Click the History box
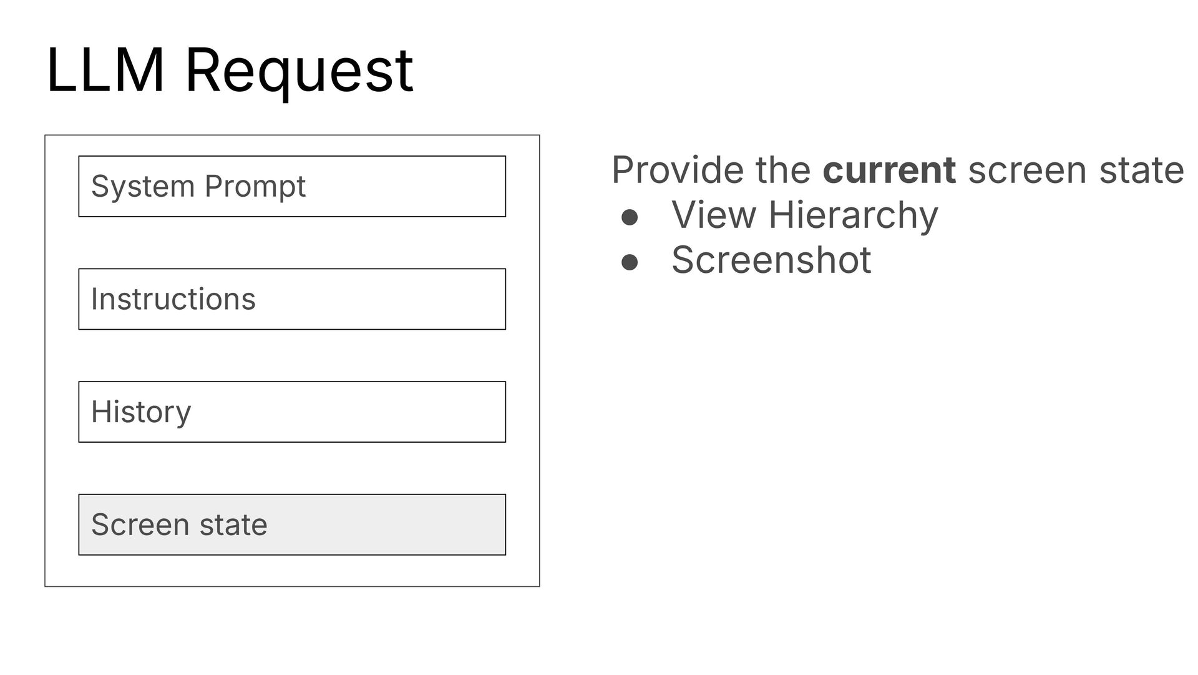 (x=292, y=412)
